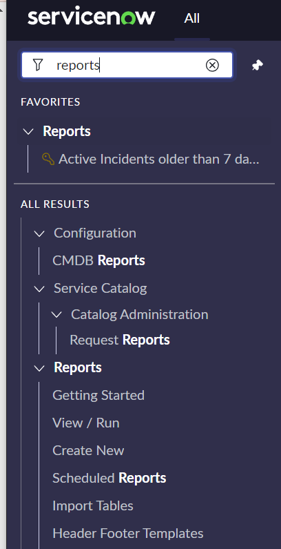Open Scheduled Reports module
The image size is (281, 549).
pyautogui.click(x=110, y=479)
